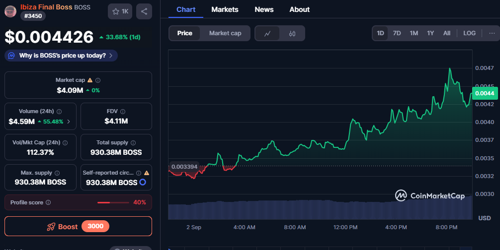This screenshot has height=250, width=500.
Task: Click the blue circulating supply ring icon
Action: [x=143, y=182]
